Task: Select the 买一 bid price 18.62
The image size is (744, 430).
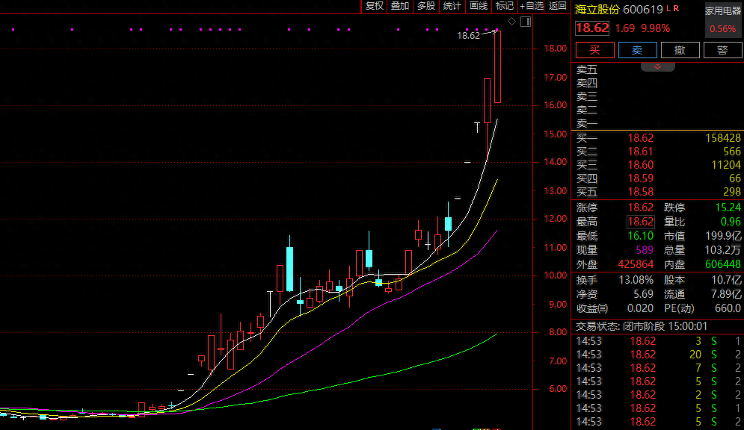Action: click(x=641, y=138)
